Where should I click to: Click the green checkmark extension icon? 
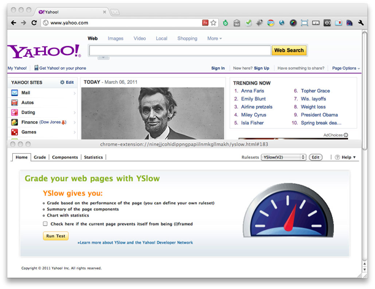coord(249,23)
